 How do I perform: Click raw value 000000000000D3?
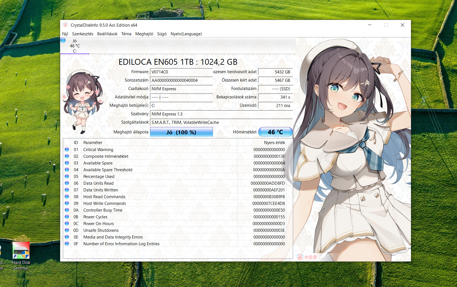tap(269, 224)
